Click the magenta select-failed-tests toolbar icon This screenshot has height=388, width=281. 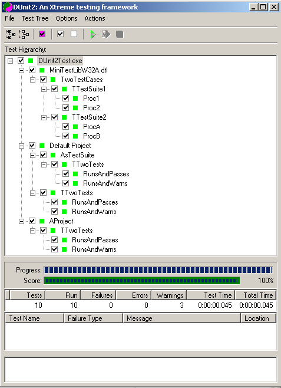[x=42, y=34]
